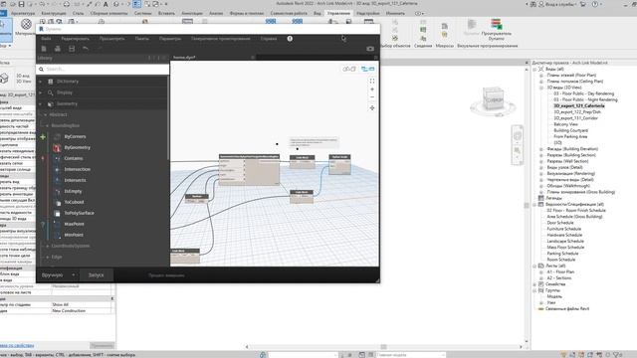Open A1 - Floor Plan sheet in browser

pos(560,271)
